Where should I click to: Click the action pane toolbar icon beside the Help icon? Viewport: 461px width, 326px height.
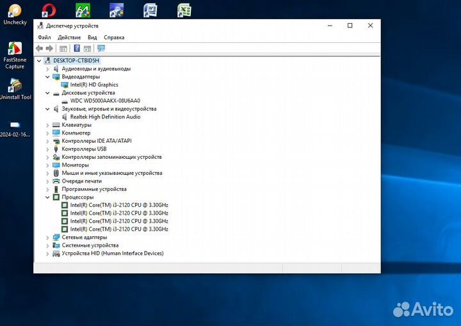tap(87, 48)
